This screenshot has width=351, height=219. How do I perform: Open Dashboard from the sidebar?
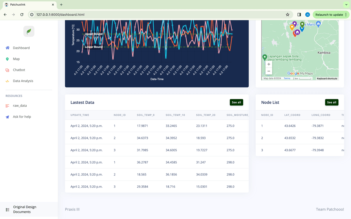point(21,48)
